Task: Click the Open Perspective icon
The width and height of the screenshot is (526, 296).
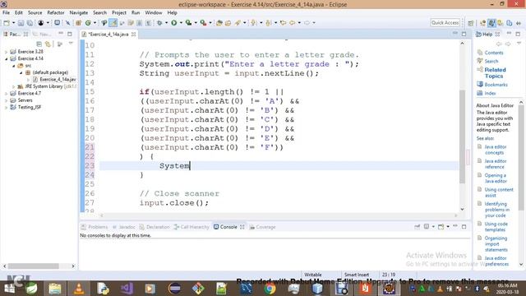Action: 471,23
